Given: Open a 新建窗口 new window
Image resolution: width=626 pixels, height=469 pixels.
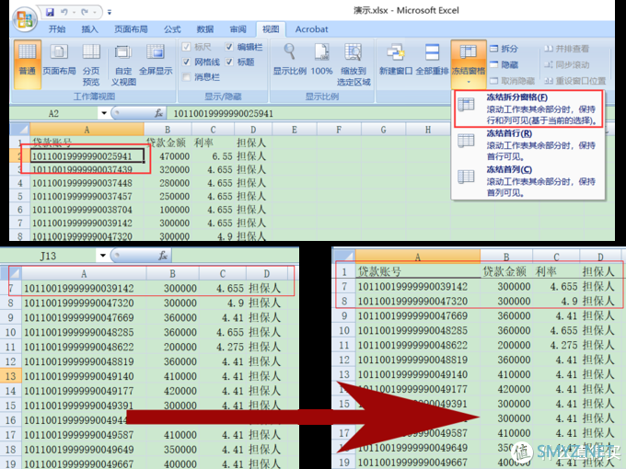Looking at the screenshot, I should [396, 61].
